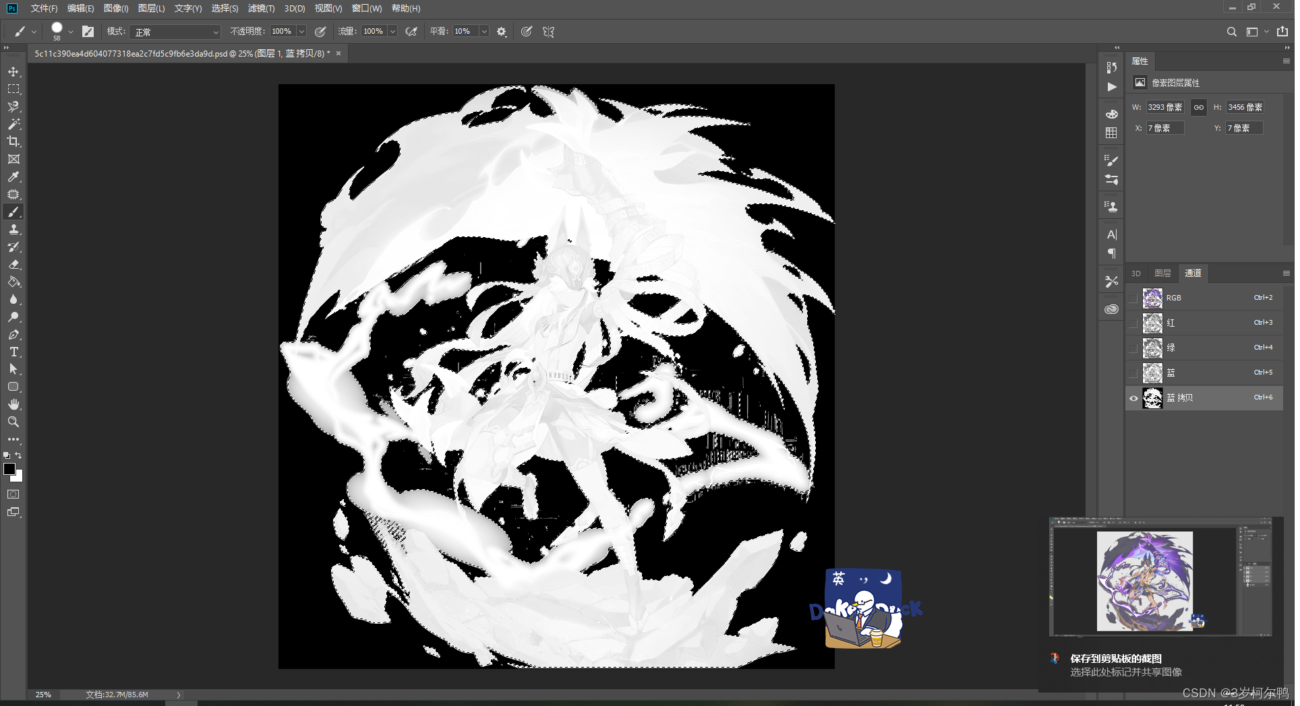Switch to the 图层 tab
1300x706 pixels.
tap(1162, 273)
